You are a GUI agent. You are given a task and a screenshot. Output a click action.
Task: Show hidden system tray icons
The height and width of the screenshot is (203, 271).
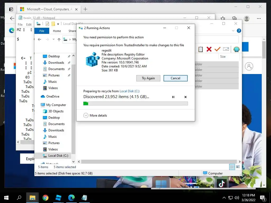[x=224, y=198]
